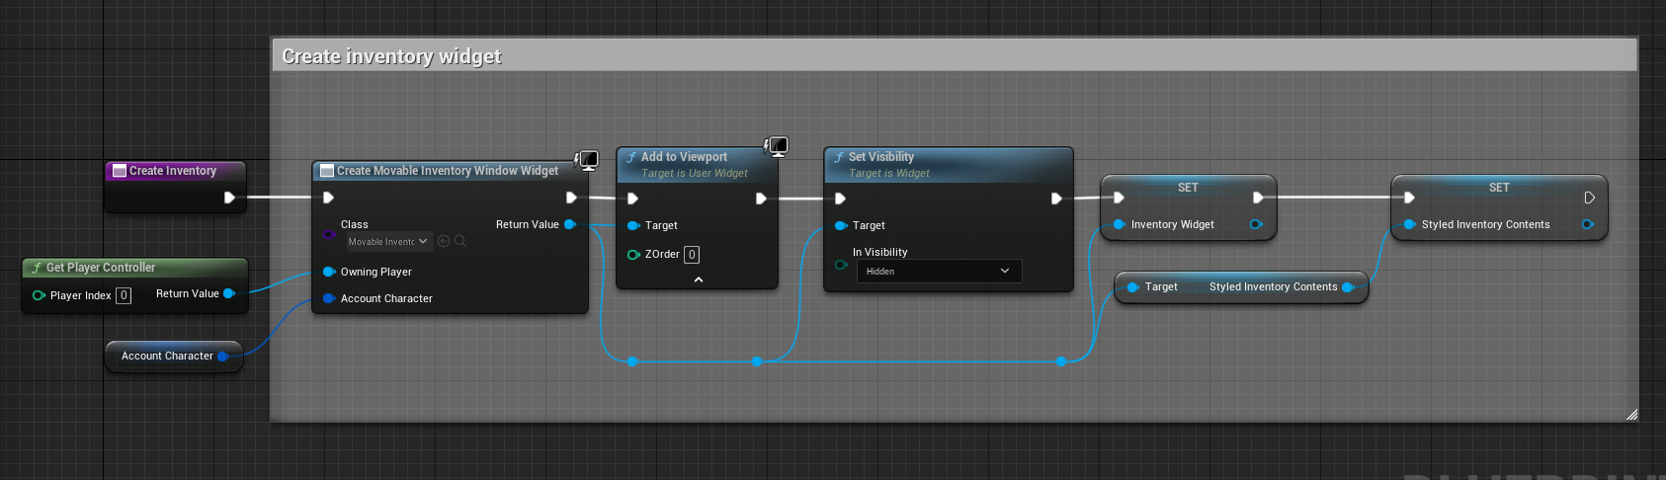1666x480 pixels.
Task: Select Create Movable Inventory Window Widget header
Action: pos(451,171)
